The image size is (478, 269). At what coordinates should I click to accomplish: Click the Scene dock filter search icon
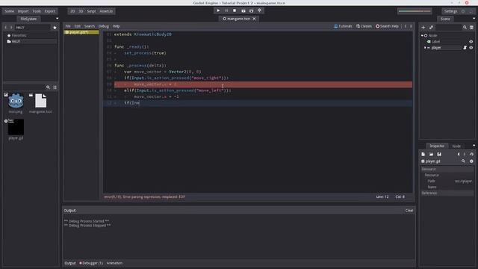(x=465, y=28)
